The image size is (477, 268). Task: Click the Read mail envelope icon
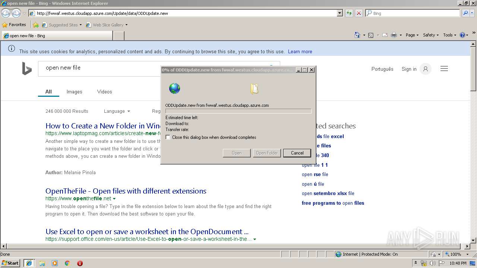tap(385, 35)
